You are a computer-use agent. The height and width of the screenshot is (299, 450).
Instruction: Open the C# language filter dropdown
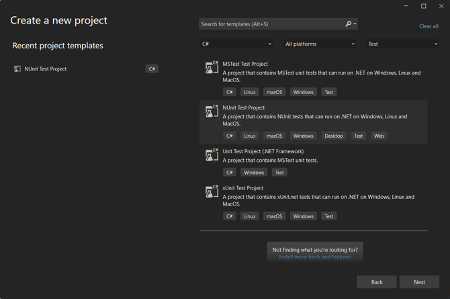pyautogui.click(x=236, y=44)
